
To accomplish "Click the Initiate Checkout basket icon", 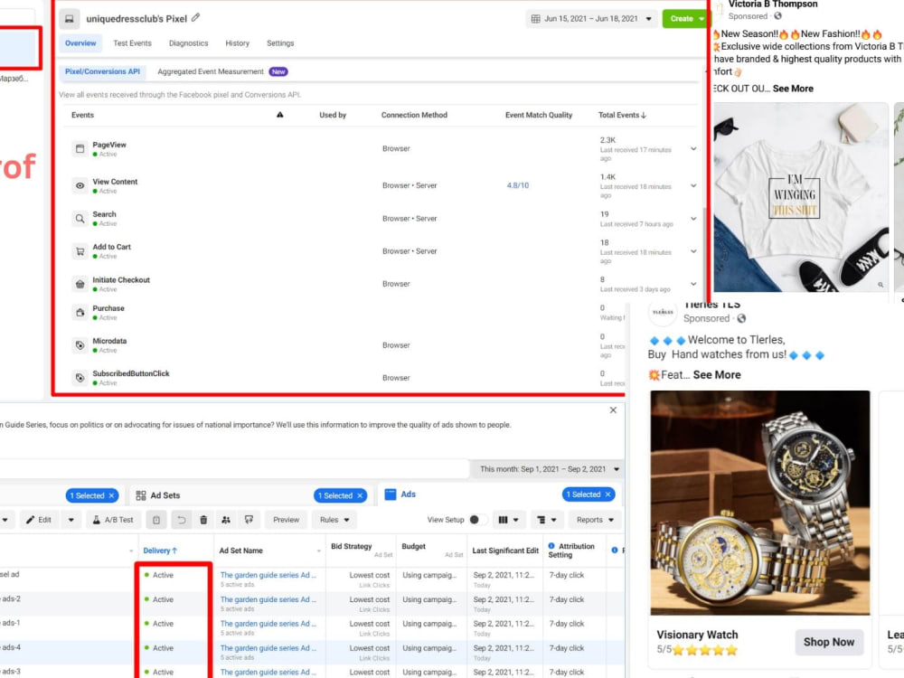I will click(80, 284).
